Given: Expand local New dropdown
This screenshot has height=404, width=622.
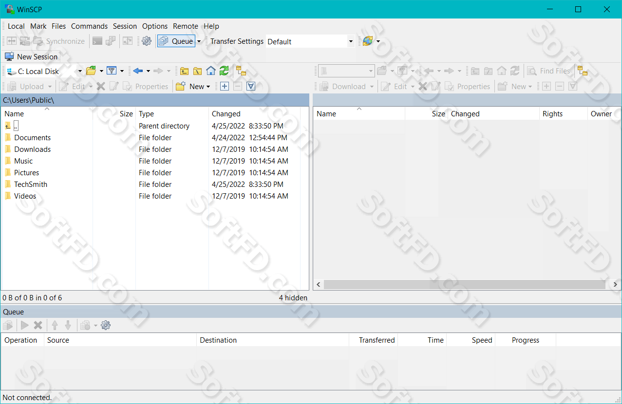Looking at the screenshot, I should click(208, 87).
